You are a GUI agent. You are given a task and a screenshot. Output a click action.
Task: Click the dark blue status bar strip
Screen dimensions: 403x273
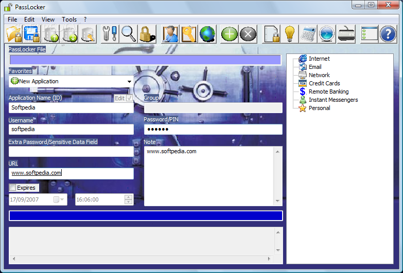click(146, 216)
